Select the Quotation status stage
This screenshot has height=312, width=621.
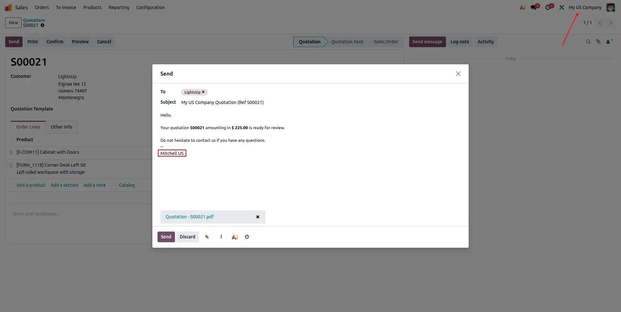tap(310, 42)
